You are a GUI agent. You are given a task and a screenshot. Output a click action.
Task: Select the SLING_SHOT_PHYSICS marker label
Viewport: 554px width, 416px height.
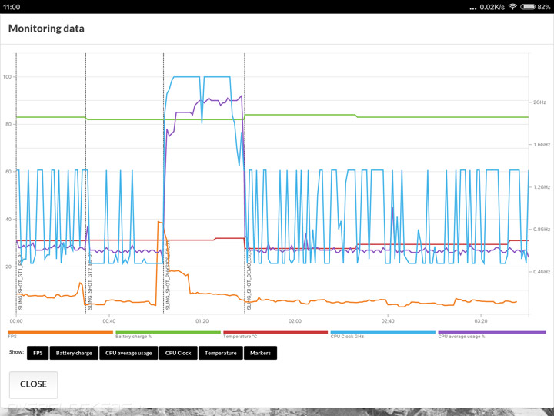[168, 276]
